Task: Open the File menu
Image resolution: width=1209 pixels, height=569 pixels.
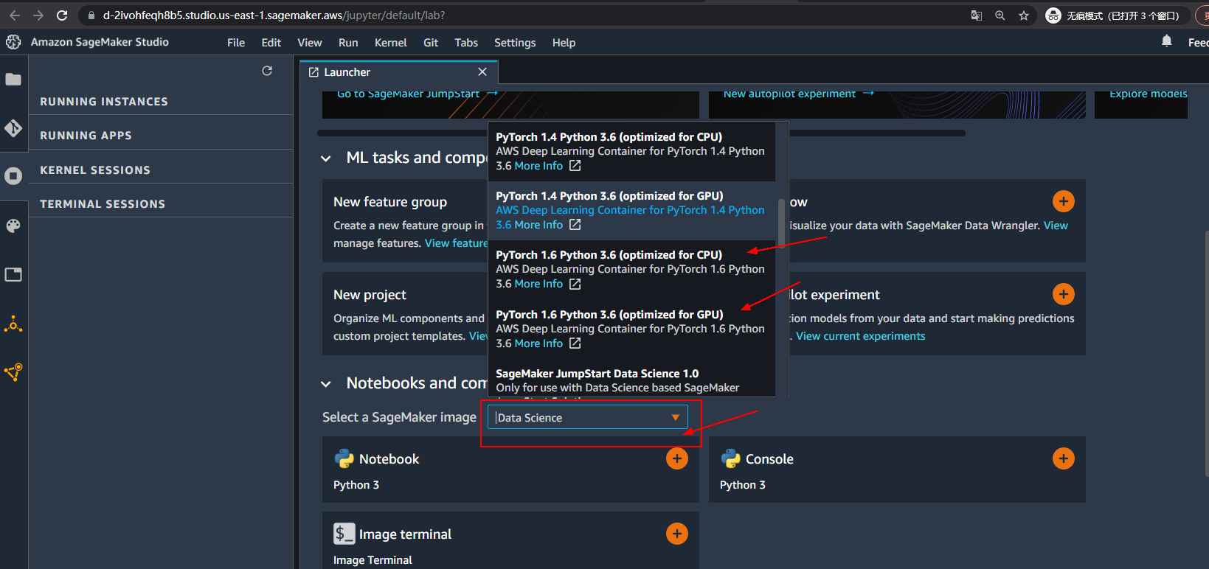Action: click(x=236, y=43)
